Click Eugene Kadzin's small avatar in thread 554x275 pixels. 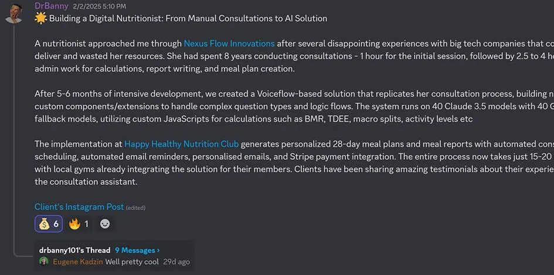click(x=44, y=262)
